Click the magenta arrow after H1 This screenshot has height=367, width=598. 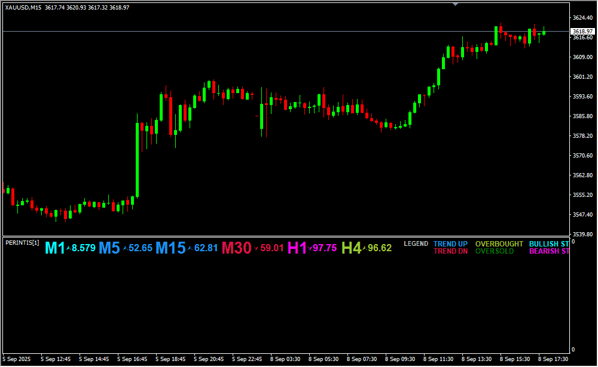pyautogui.click(x=310, y=248)
